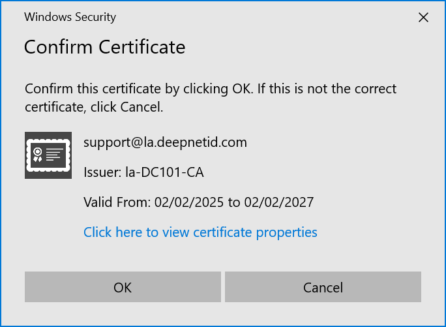Click the empty area of the title bar
446x327 pixels.
(x=261, y=18)
